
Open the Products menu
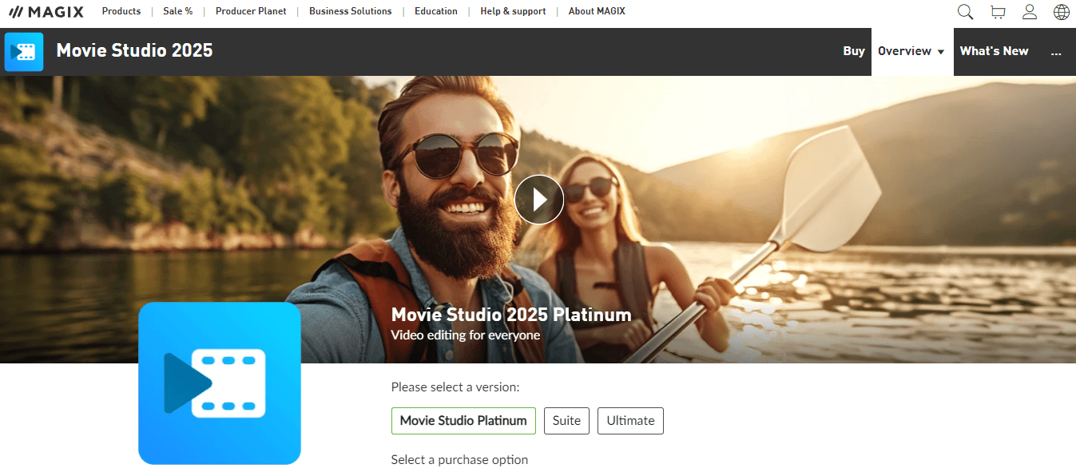click(x=121, y=11)
